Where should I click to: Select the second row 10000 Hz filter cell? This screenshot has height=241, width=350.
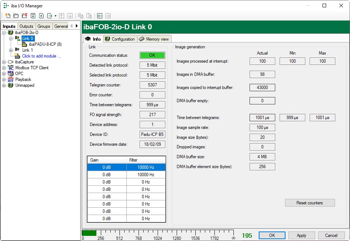click(146, 175)
